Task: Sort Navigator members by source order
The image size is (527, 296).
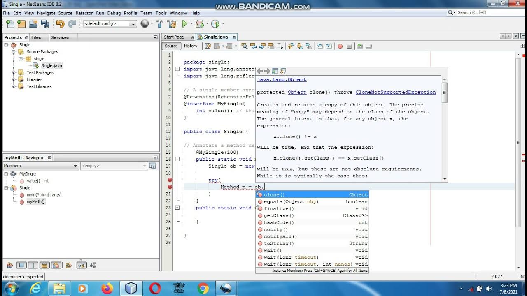Action: click(x=93, y=265)
